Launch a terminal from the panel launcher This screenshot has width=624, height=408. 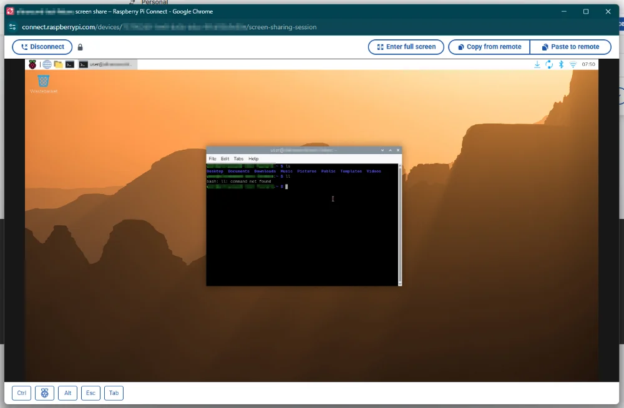pos(70,64)
